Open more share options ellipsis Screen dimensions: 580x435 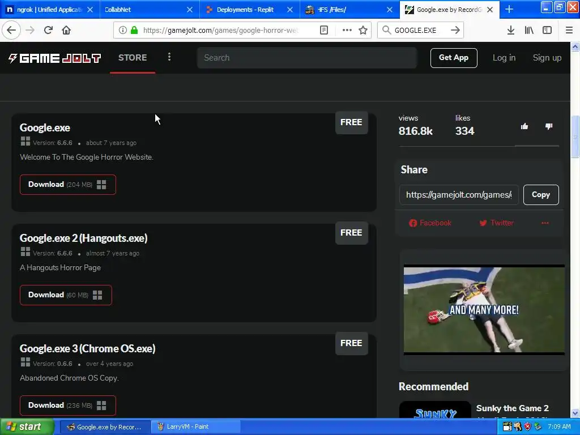tap(545, 223)
